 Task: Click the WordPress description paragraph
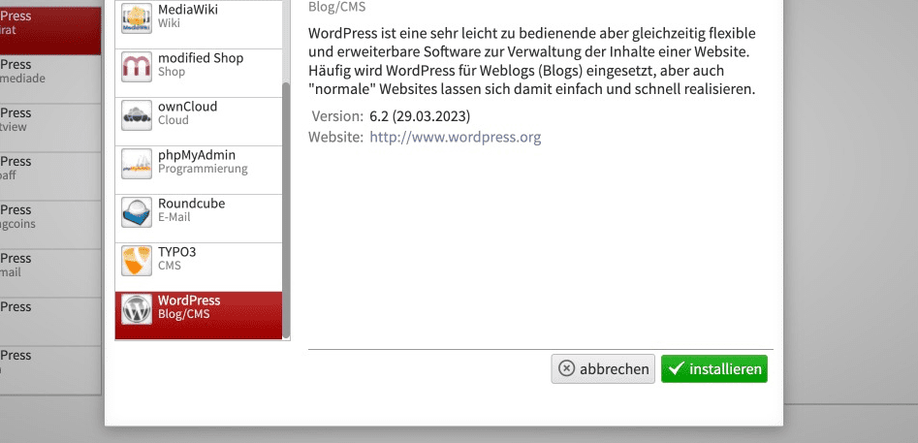(x=532, y=61)
